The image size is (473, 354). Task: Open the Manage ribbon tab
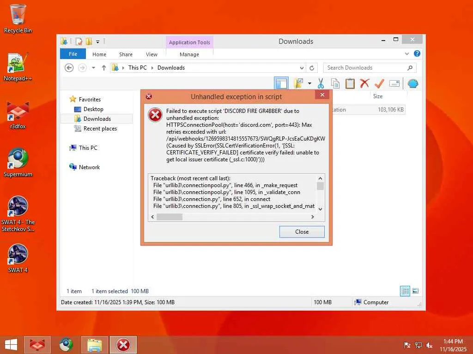[x=189, y=54]
